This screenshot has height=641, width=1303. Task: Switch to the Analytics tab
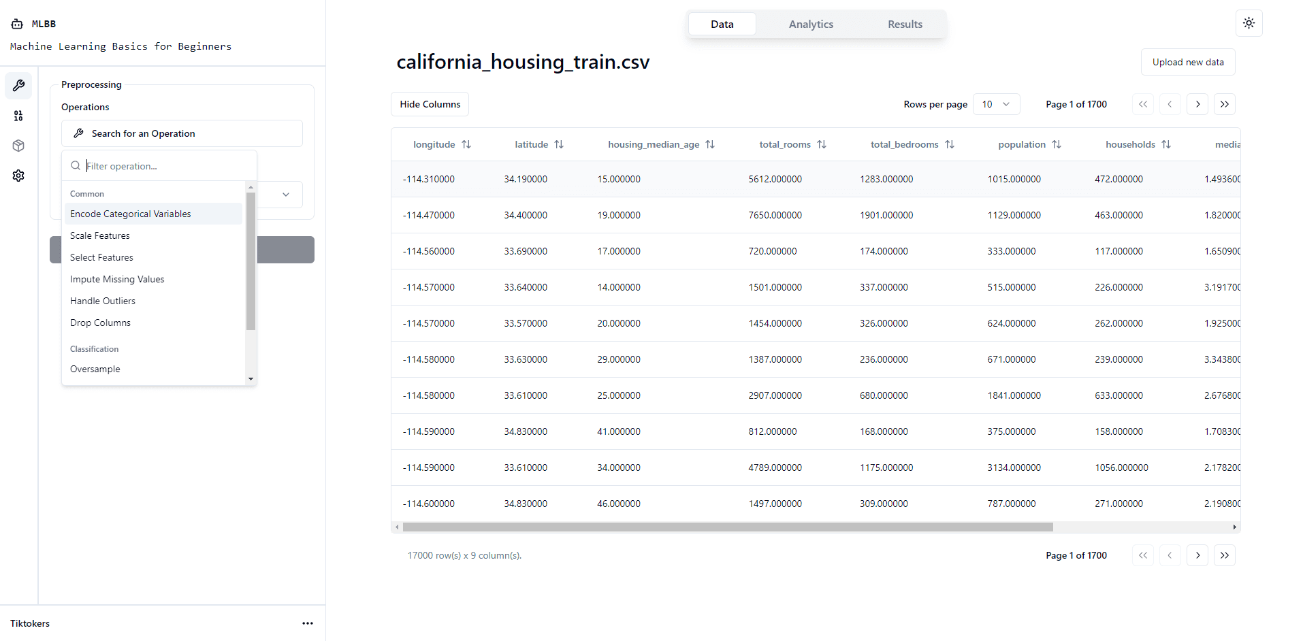pyautogui.click(x=811, y=24)
